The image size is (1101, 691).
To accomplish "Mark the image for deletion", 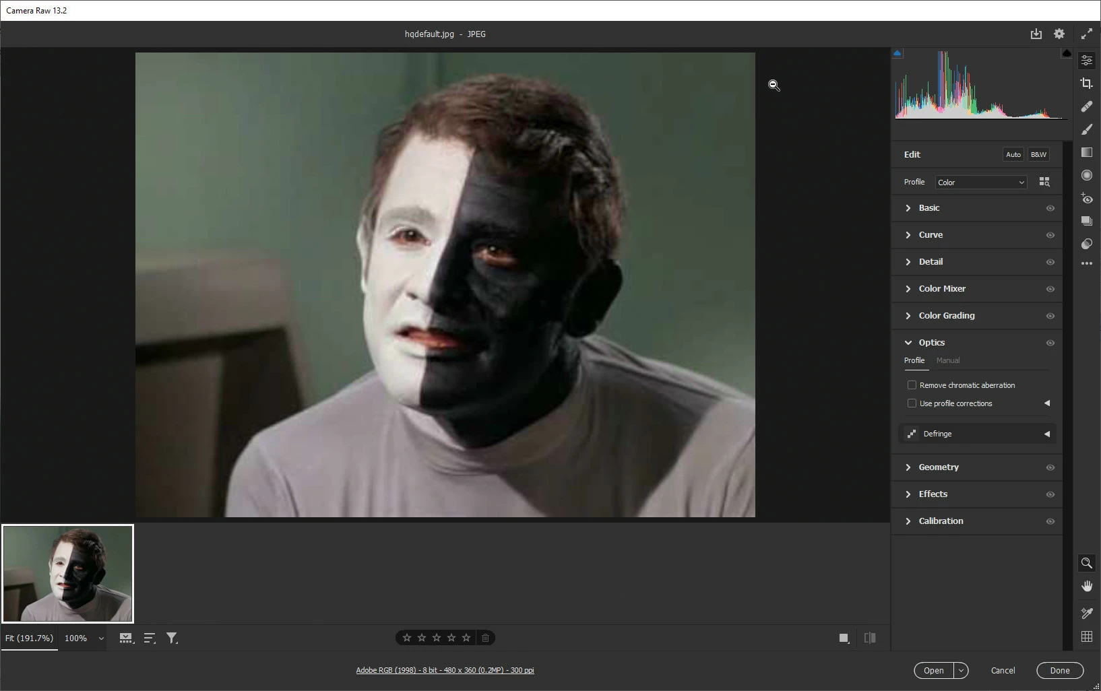I will click(485, 638).
